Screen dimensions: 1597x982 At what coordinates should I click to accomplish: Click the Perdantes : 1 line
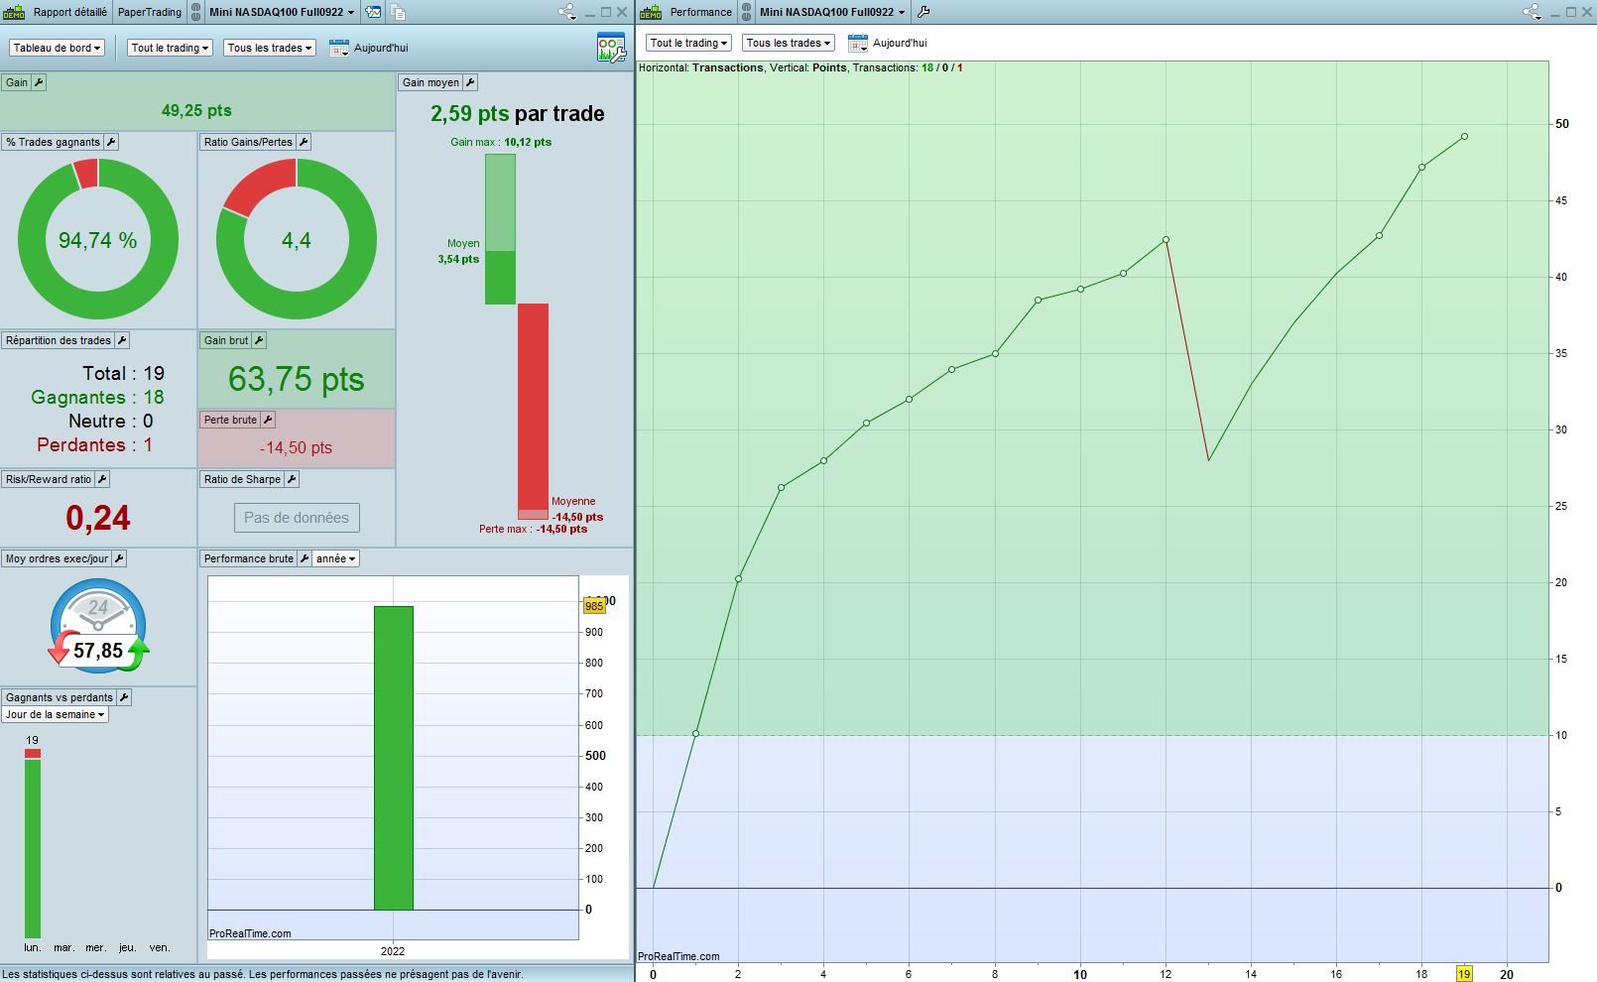coord(95,444)
